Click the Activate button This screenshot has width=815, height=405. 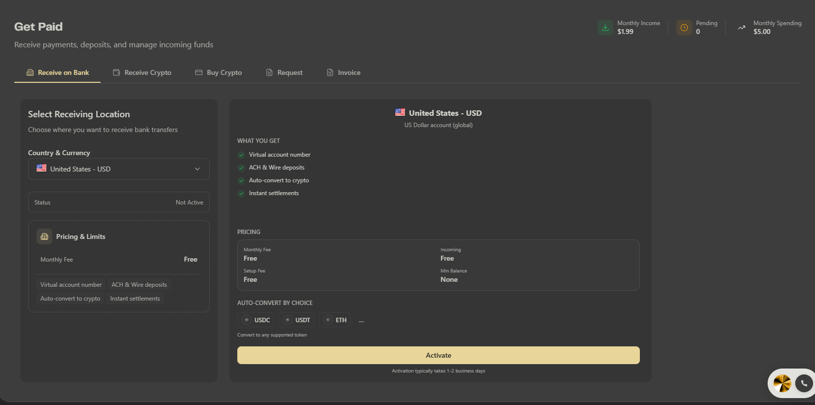(x=439, y=355)
